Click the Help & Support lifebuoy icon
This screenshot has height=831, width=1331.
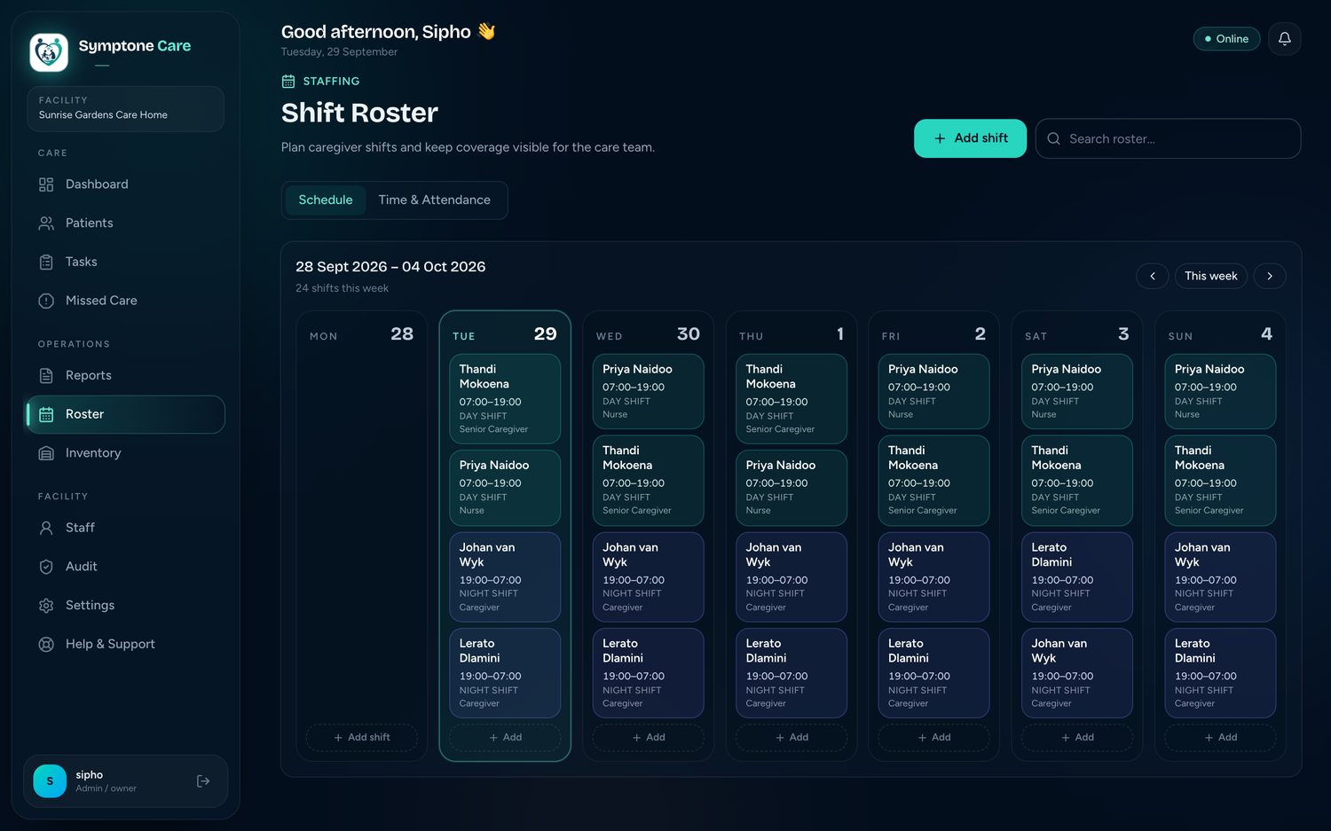coord(46,645)
